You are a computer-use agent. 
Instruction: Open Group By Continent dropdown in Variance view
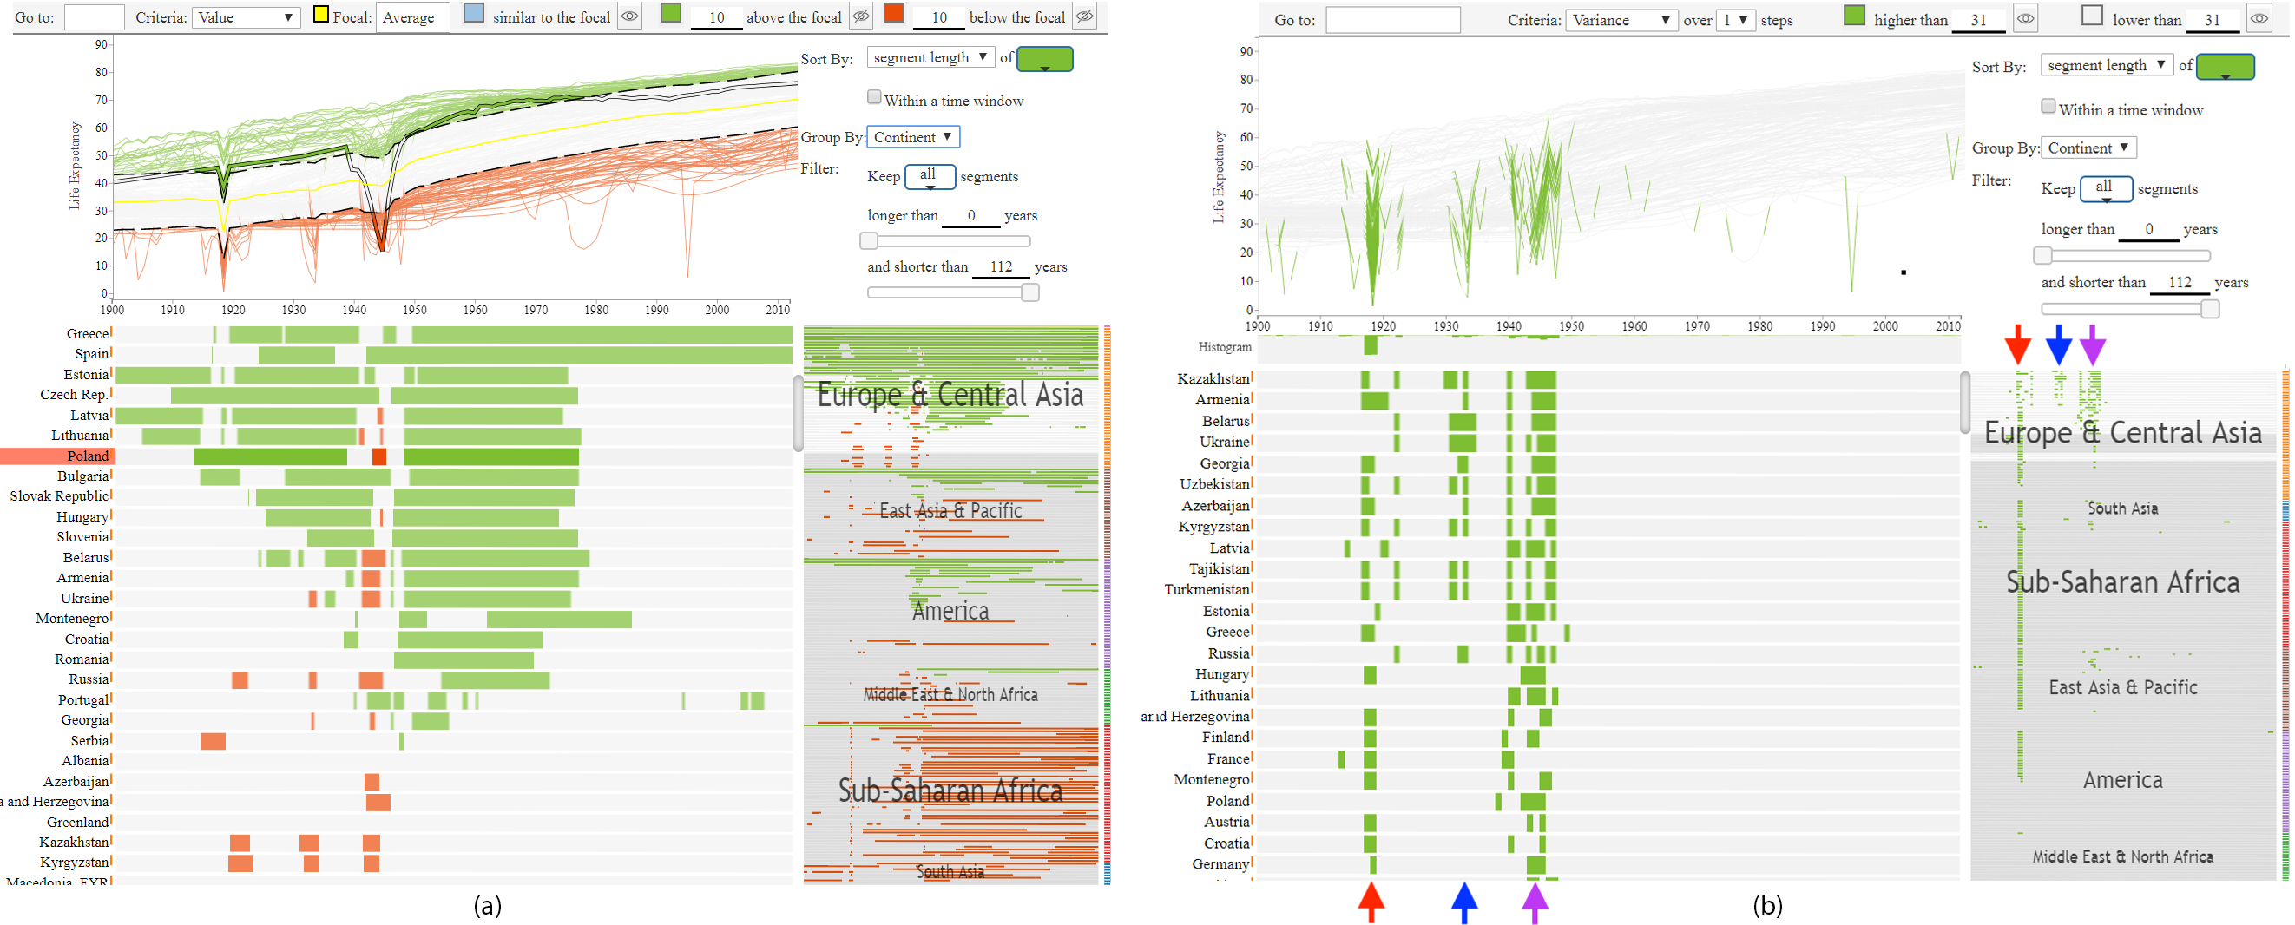2088,148
